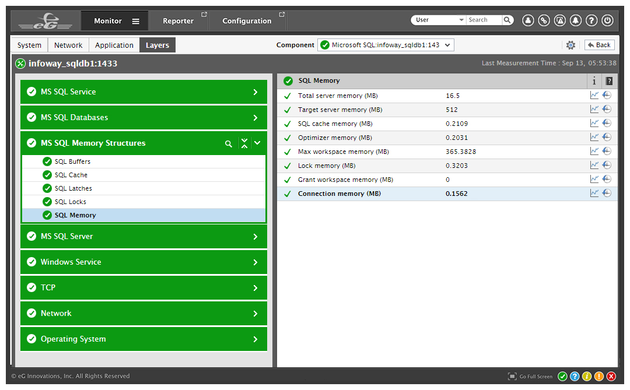630x390 pixels.
Task: Click the help book icon in SQL Memory header
Action: click(609, 81)
